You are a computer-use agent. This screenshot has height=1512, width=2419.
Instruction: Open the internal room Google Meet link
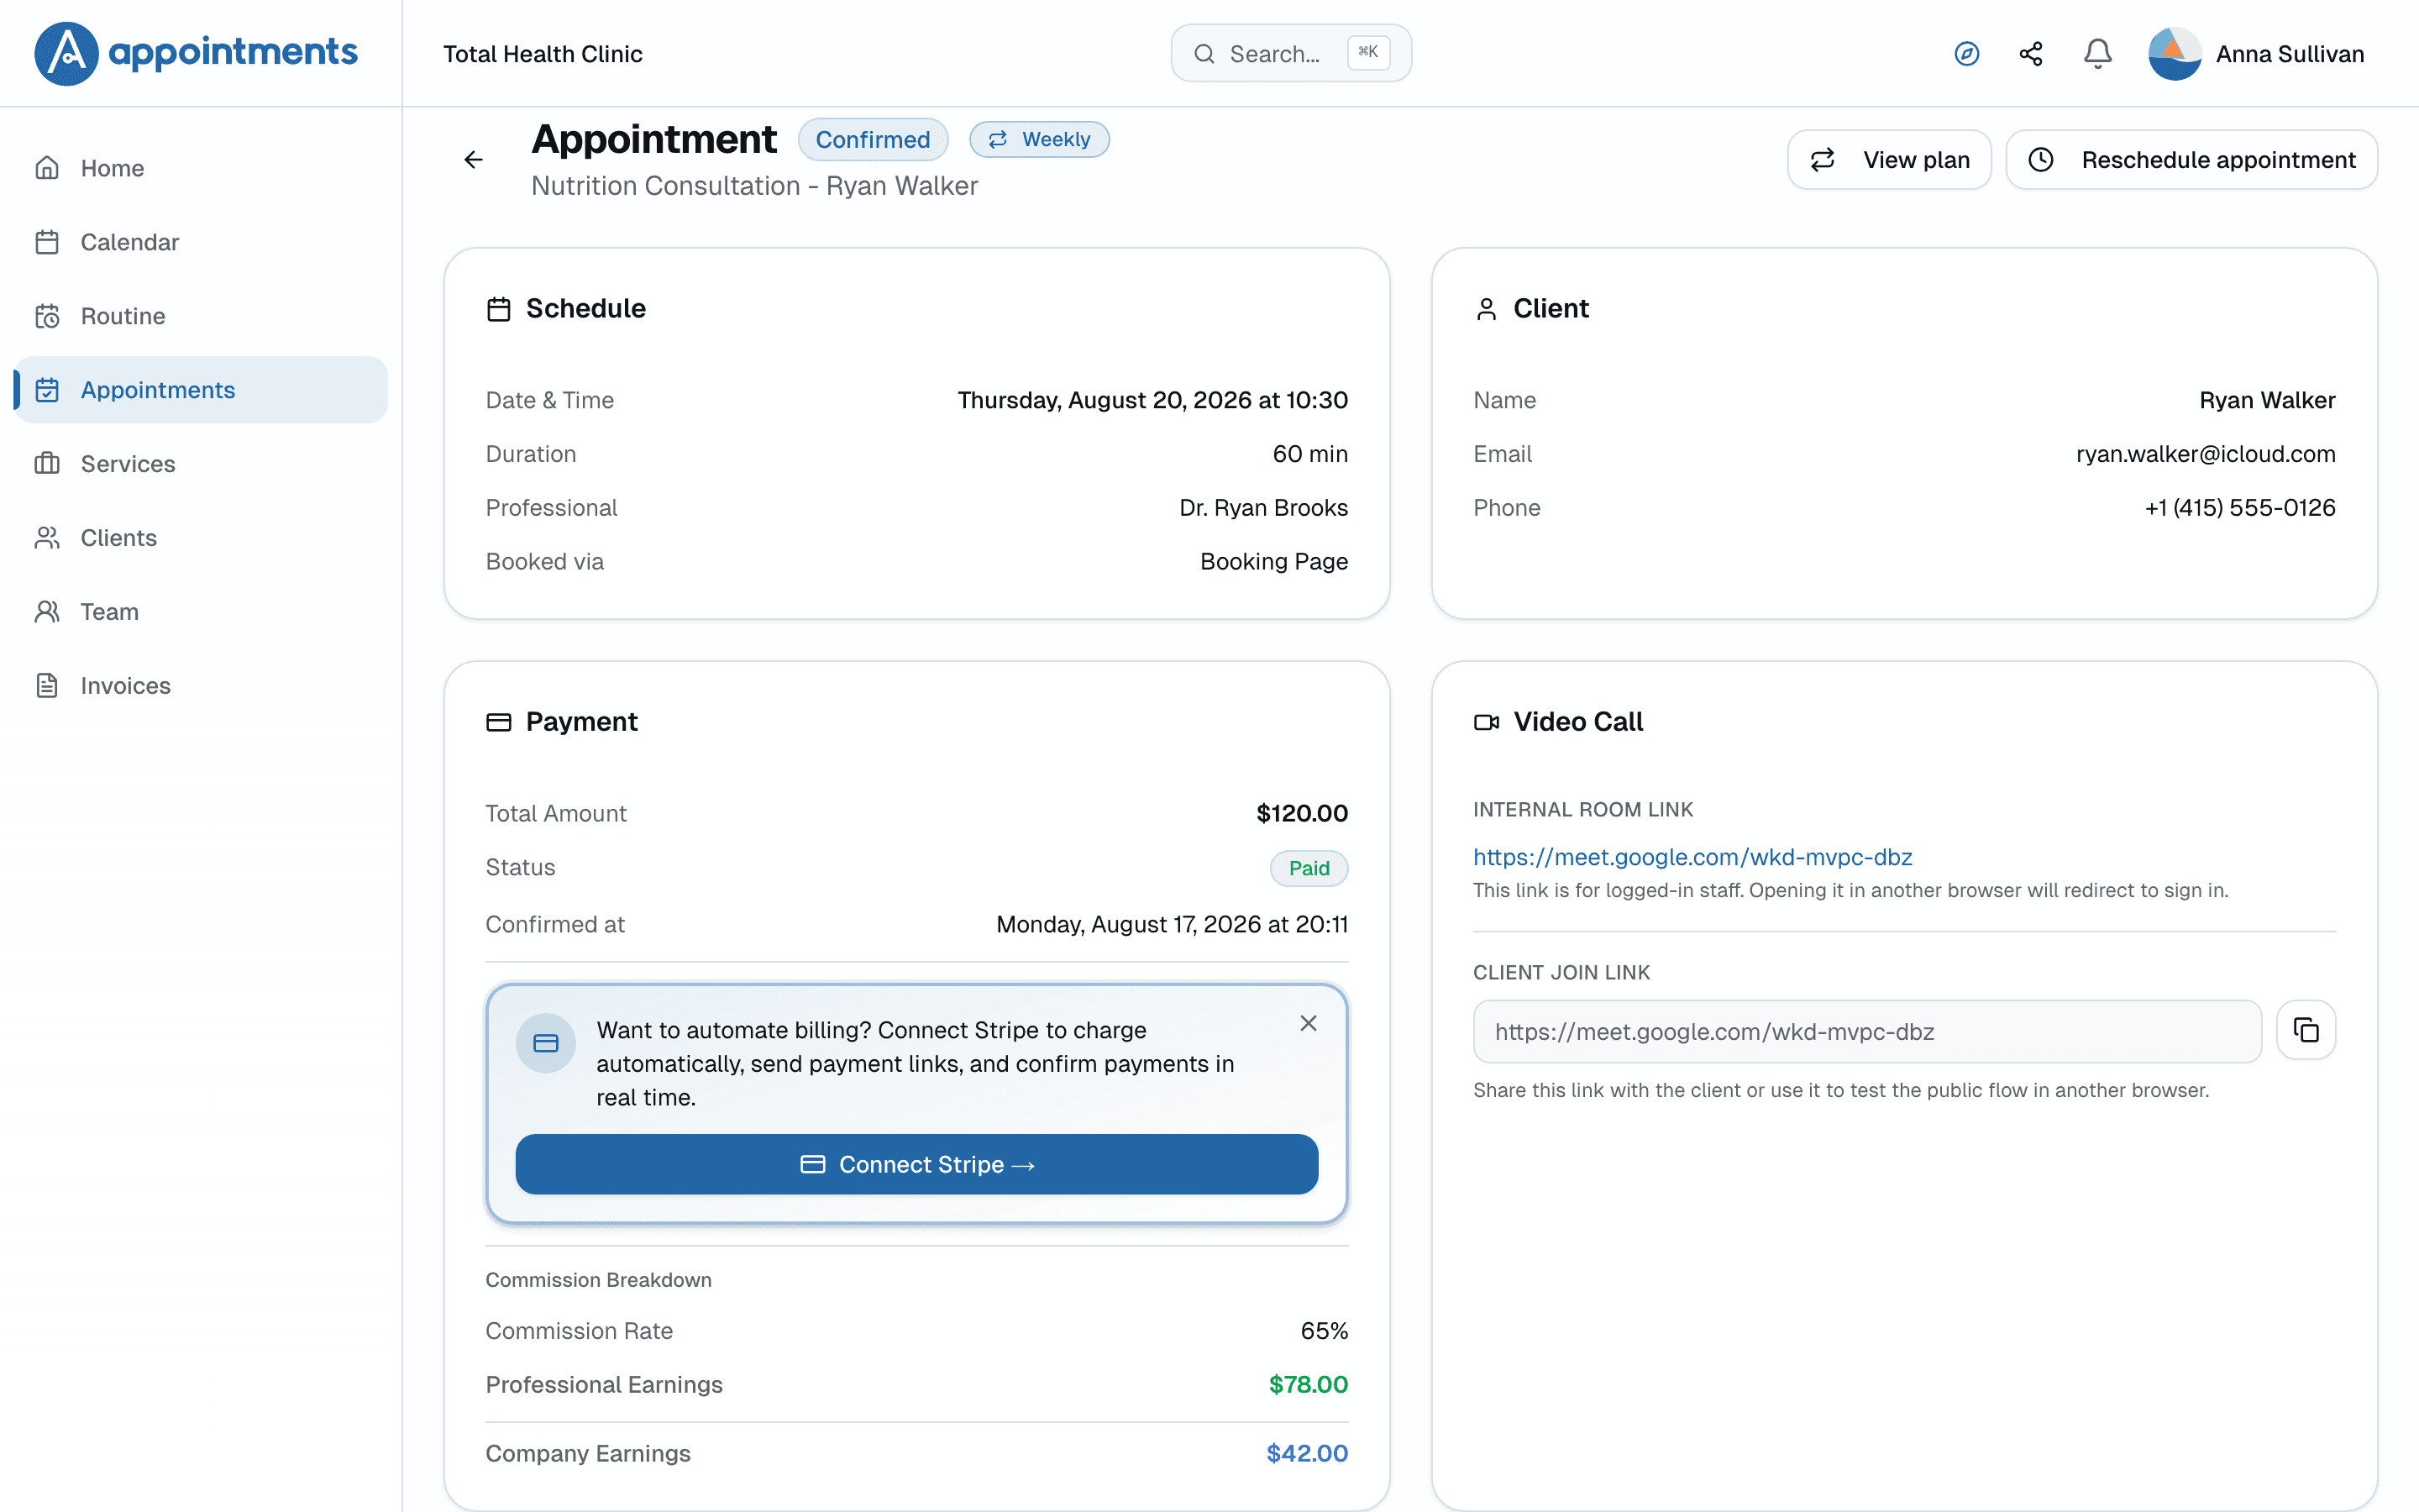[x=1692, y=857]
